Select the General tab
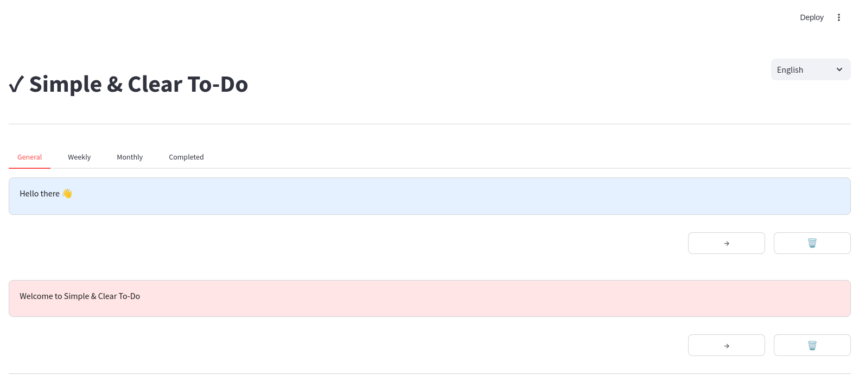This screenshot has width=859, height=375. [x=29, y=157]
